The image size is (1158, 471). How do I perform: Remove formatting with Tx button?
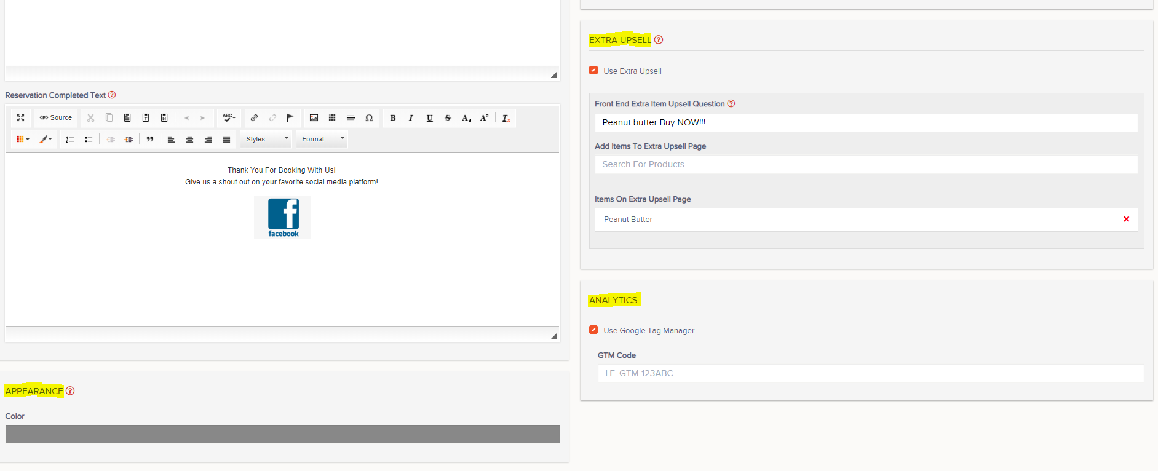tap(506, 118)
